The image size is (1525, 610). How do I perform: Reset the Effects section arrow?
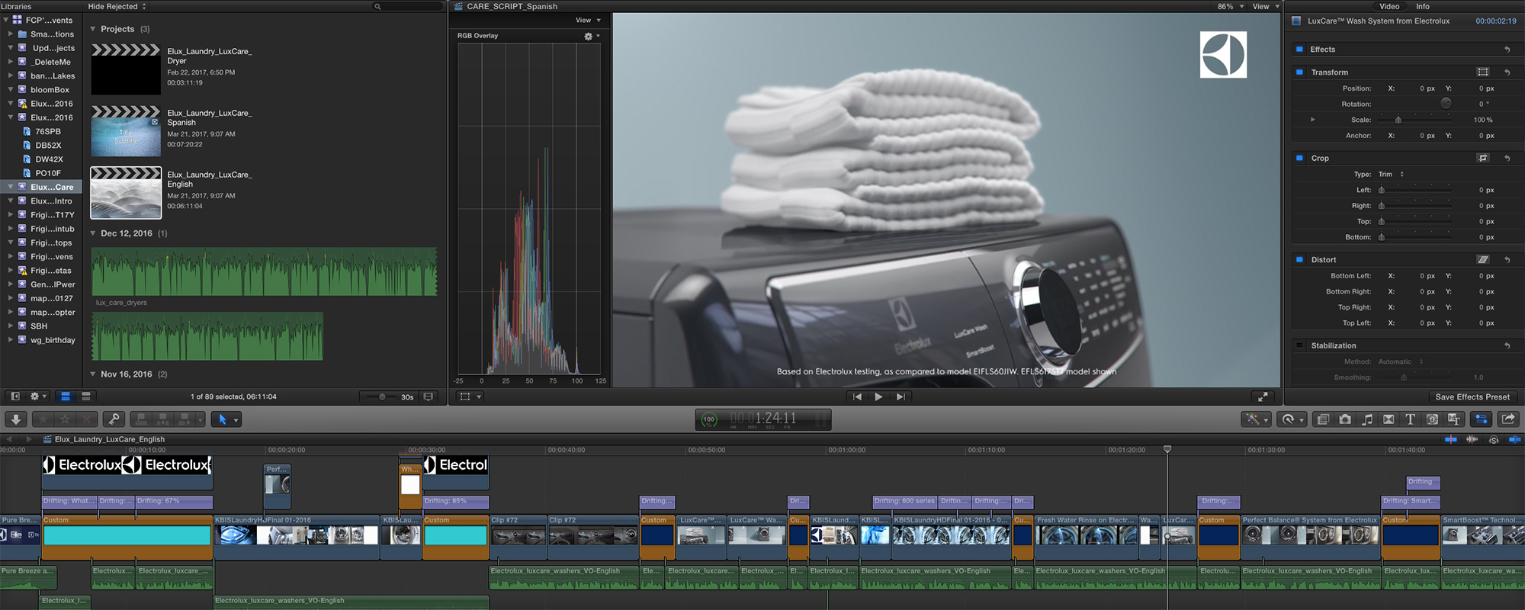coord(1507,49)
